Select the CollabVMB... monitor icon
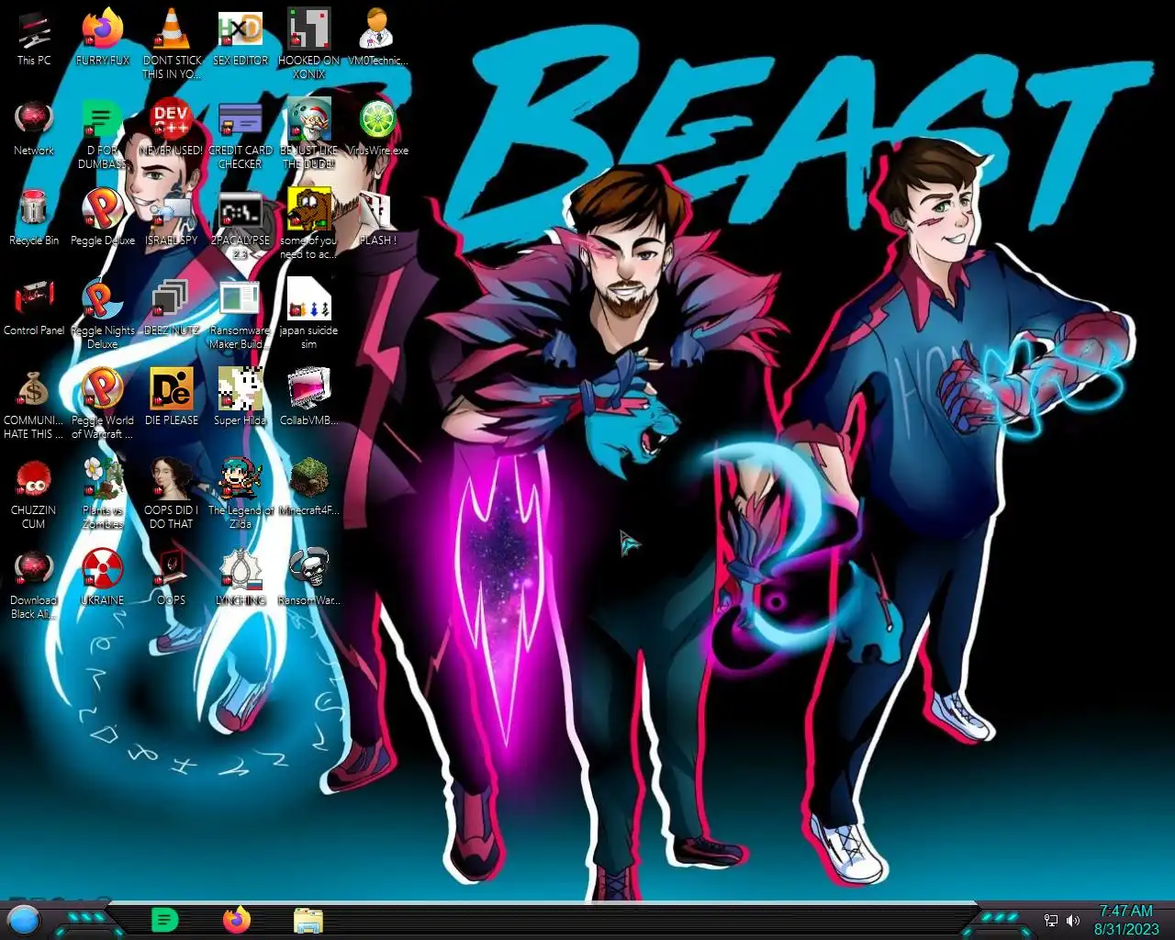1175x940 pixels. point(309,398)
